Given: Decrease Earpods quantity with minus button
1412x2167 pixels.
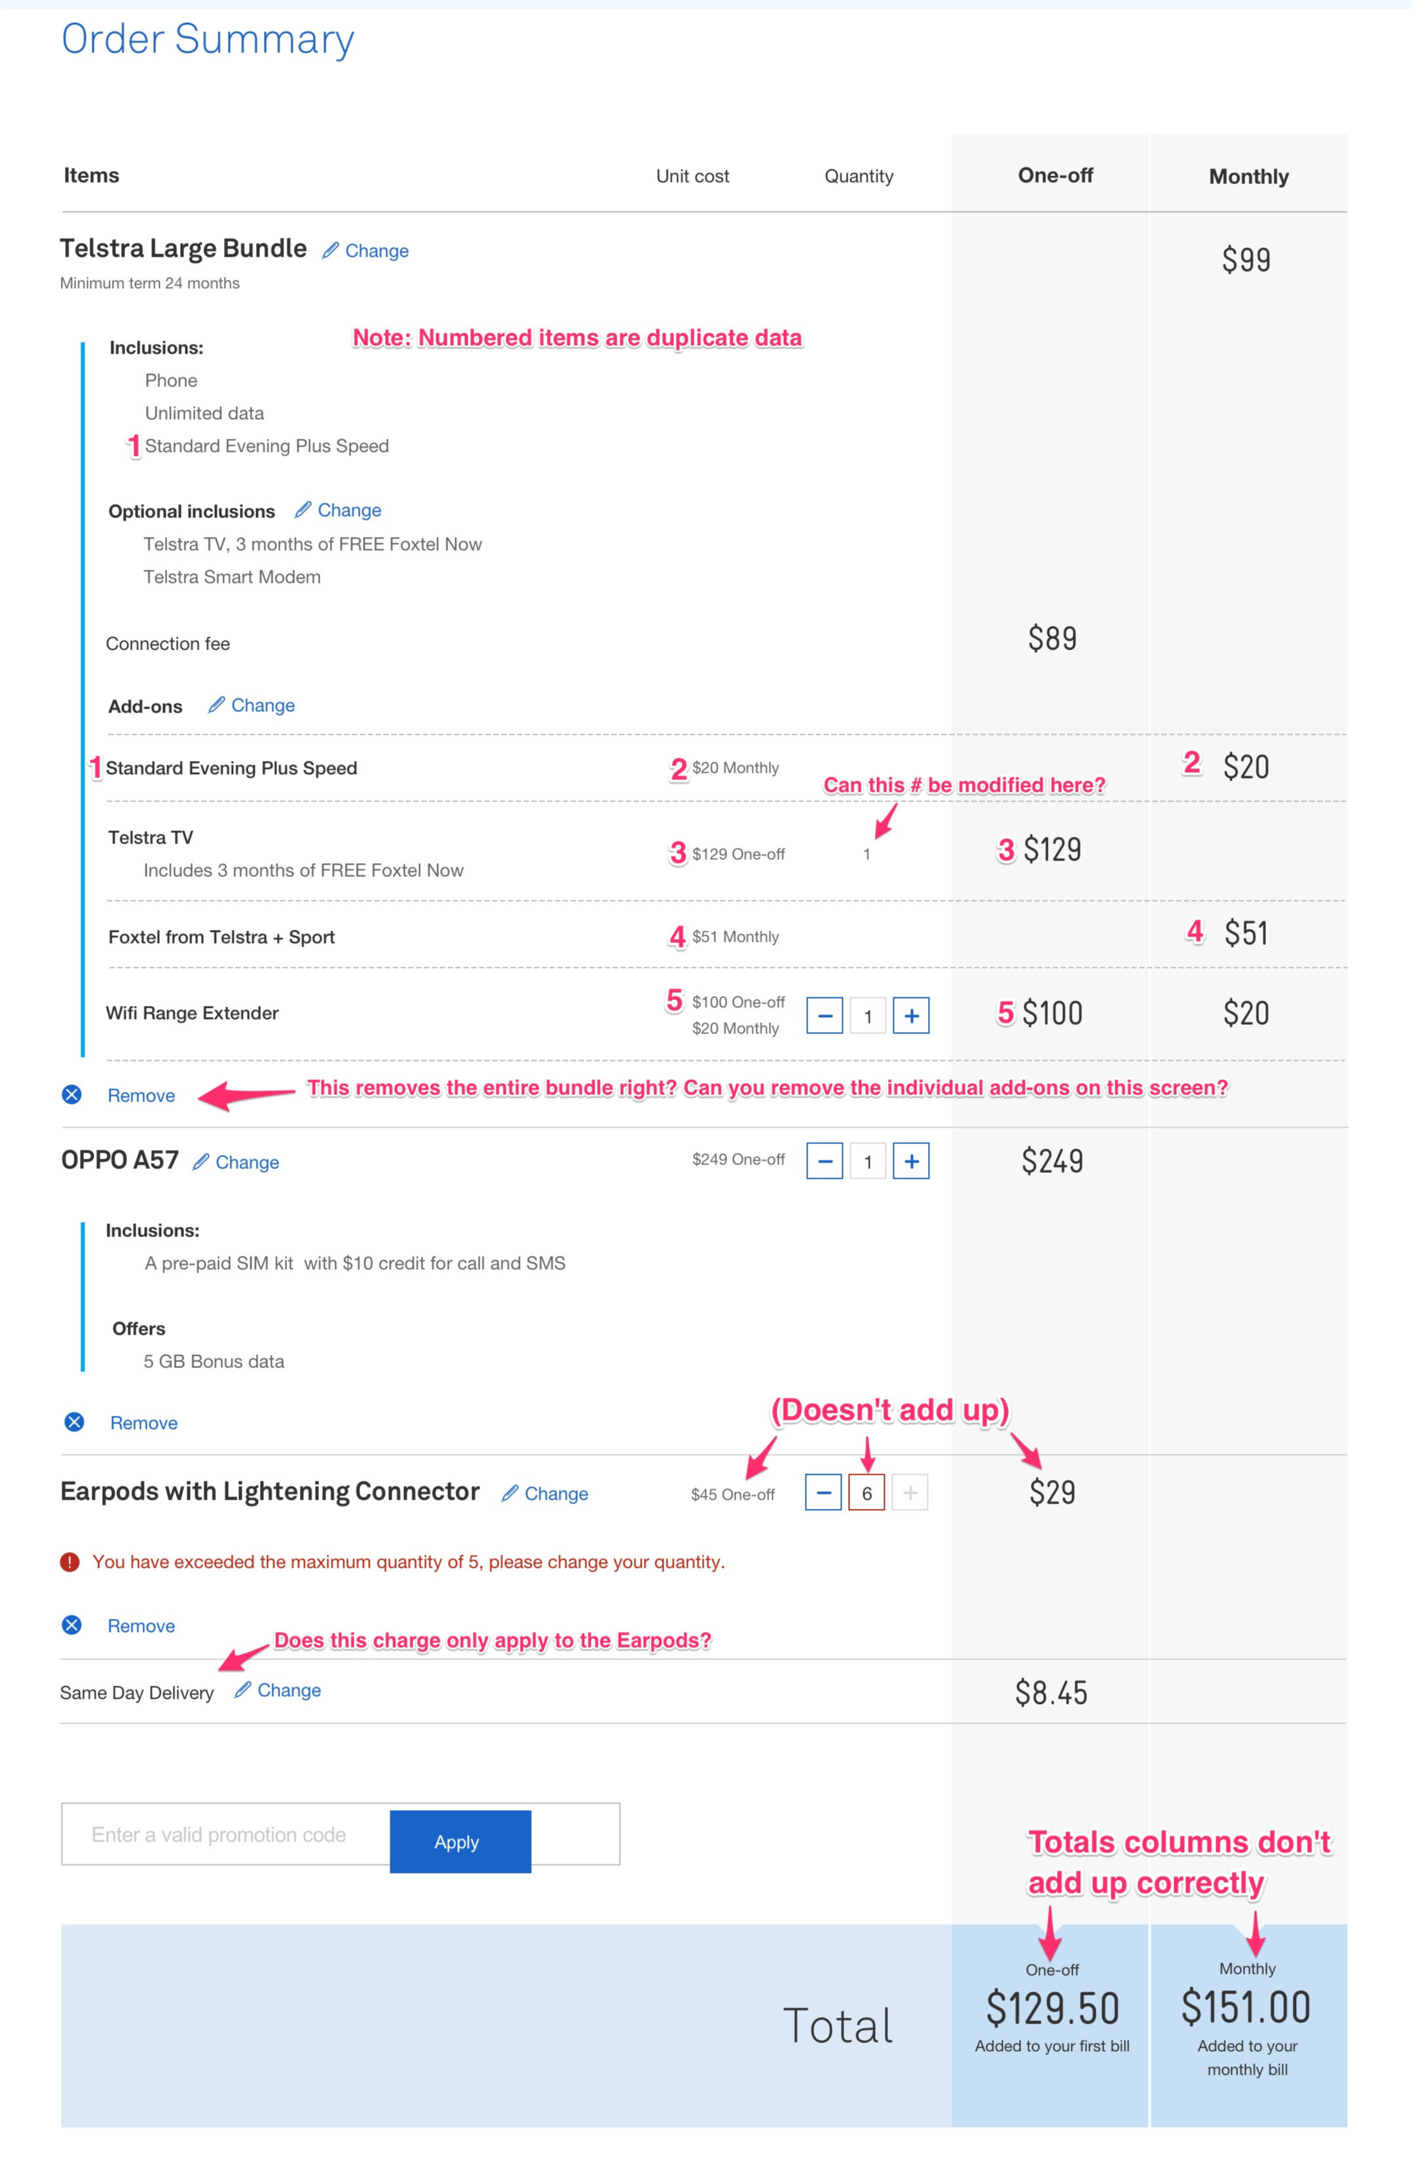Looking at the screenshot, I should pos(823,1492).
